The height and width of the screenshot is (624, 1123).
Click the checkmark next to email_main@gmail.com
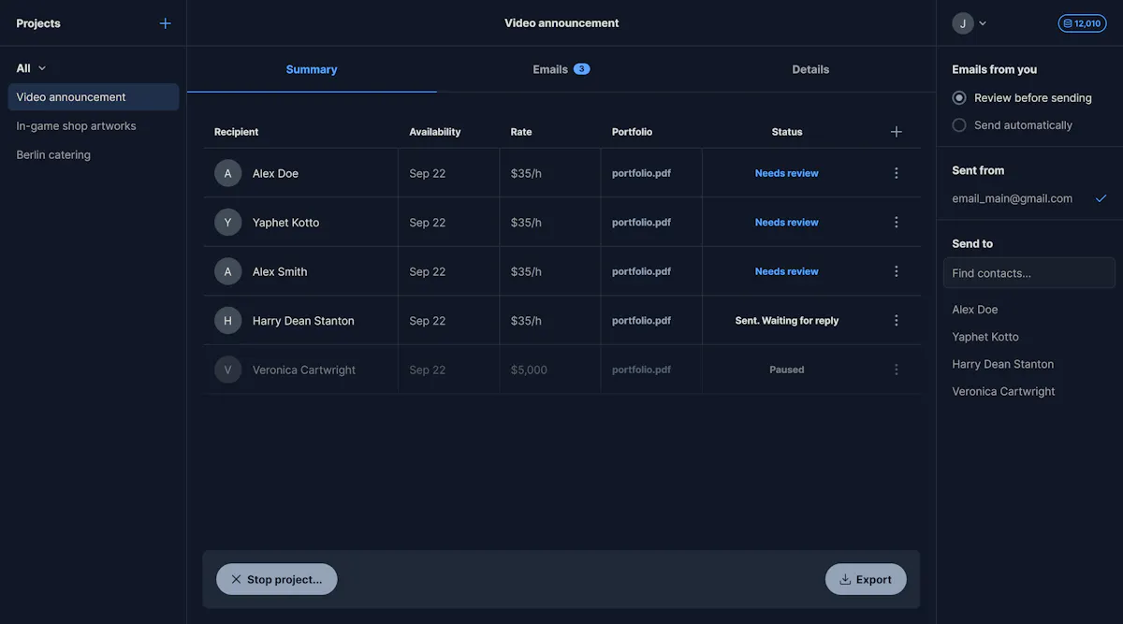(1101, 198)
